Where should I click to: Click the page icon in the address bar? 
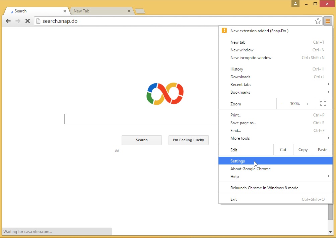coord(38,20)
